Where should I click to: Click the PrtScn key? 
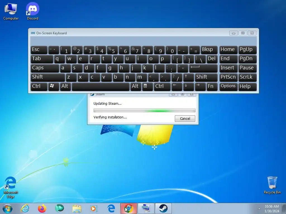point(228,77)
